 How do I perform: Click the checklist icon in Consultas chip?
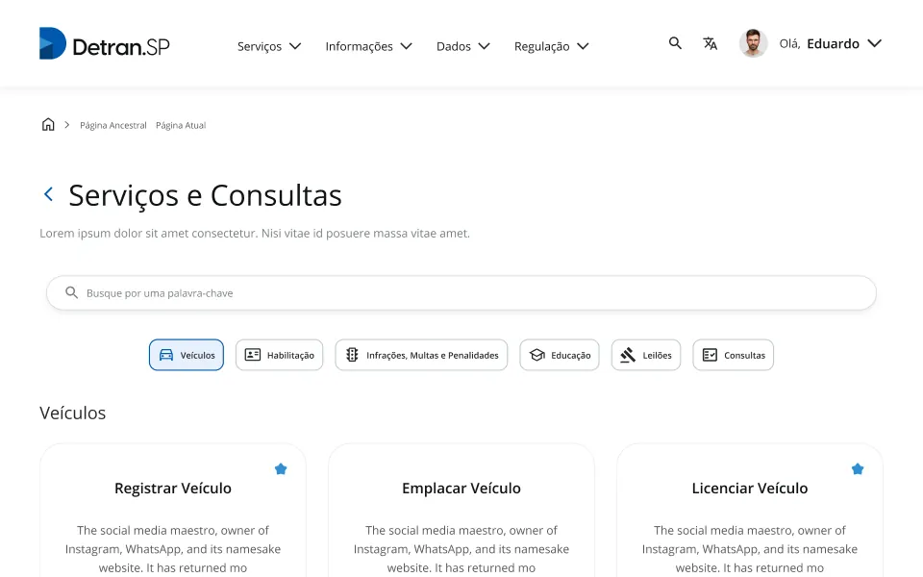point(710,355)
